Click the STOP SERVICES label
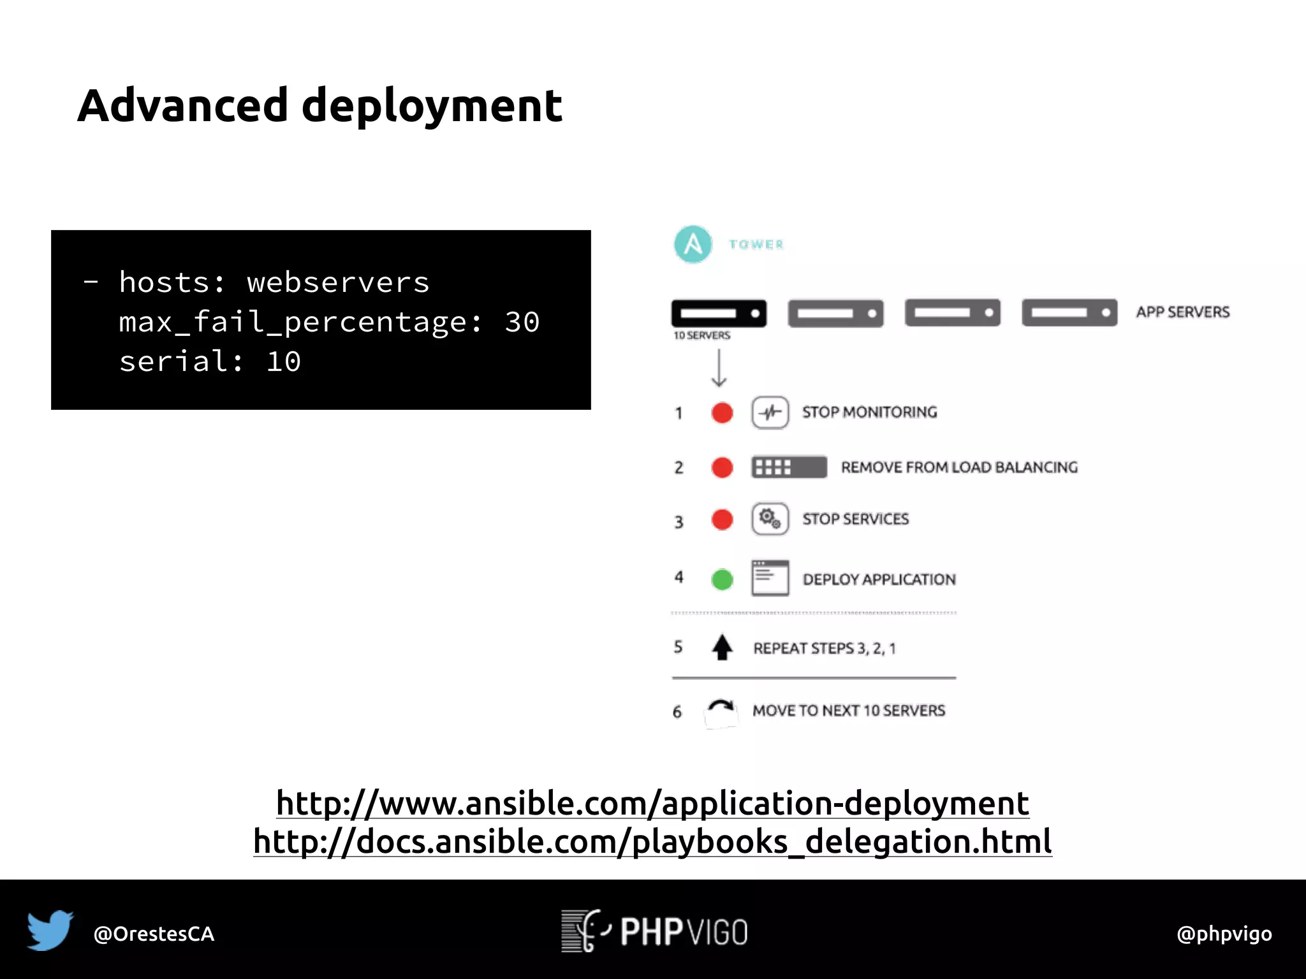This screenshot has height=979, width=1306. [855, 519]
